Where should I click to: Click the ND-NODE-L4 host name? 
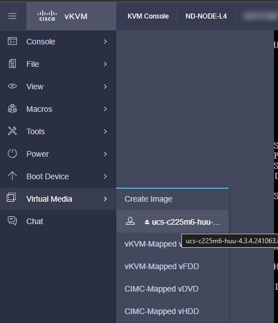pos(206,16)
